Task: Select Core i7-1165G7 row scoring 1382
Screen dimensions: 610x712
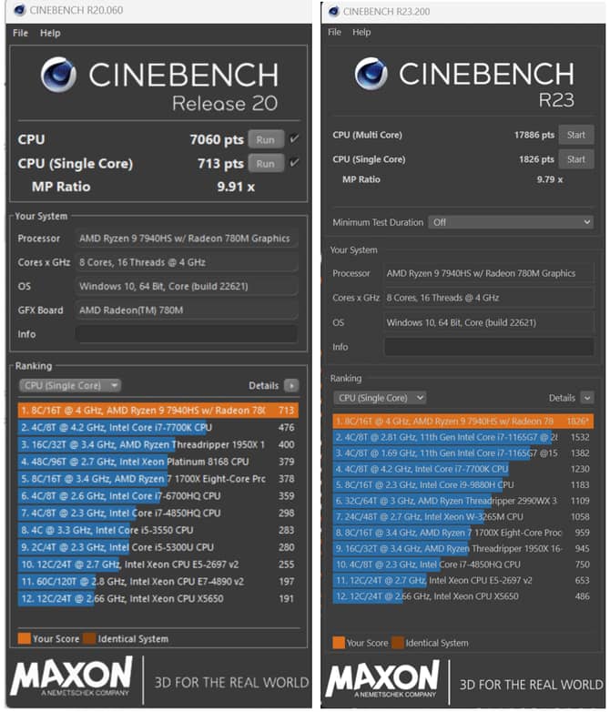Action: coord(463,453)
